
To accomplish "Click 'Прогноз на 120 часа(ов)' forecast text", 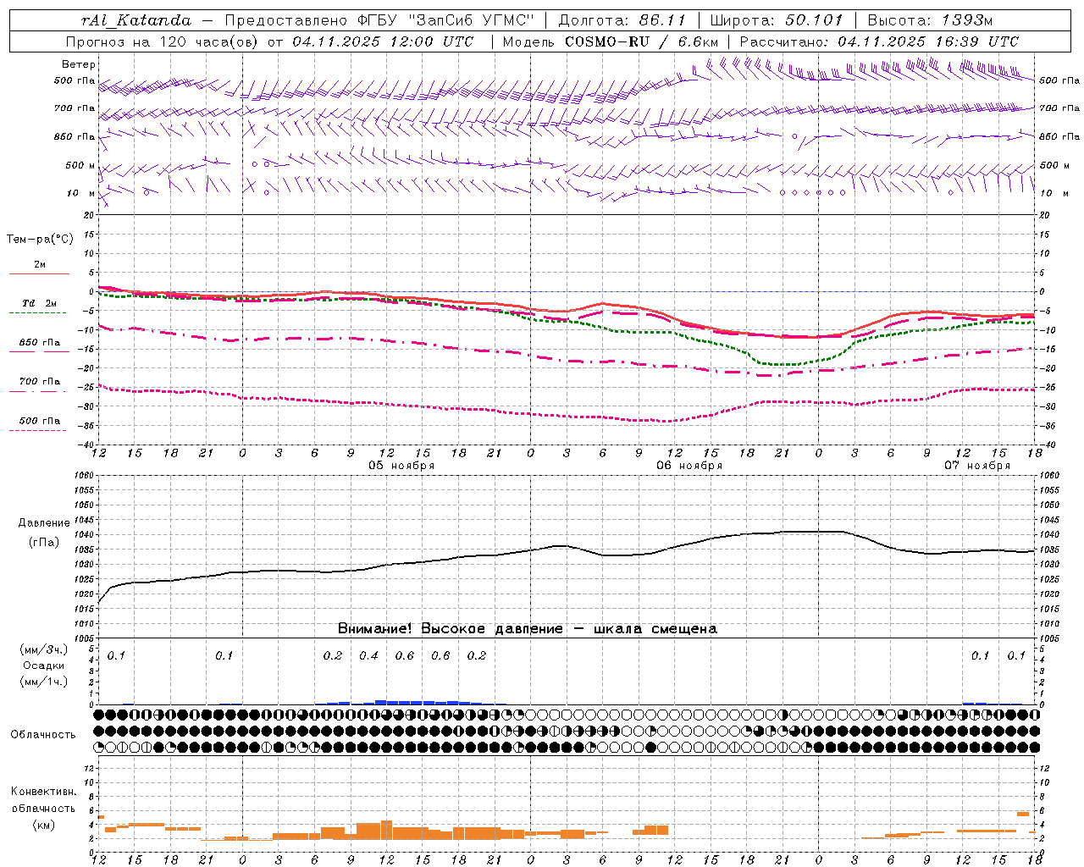I will coord(163,41).
